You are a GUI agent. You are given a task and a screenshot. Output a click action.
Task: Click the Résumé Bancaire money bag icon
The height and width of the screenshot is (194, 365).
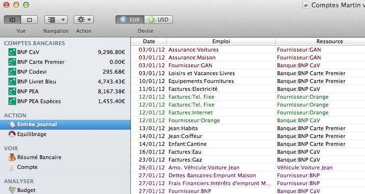pos(12,157)
